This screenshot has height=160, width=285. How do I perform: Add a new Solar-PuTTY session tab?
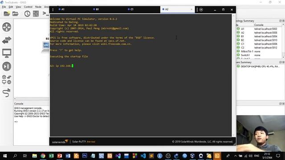[201, 10]
